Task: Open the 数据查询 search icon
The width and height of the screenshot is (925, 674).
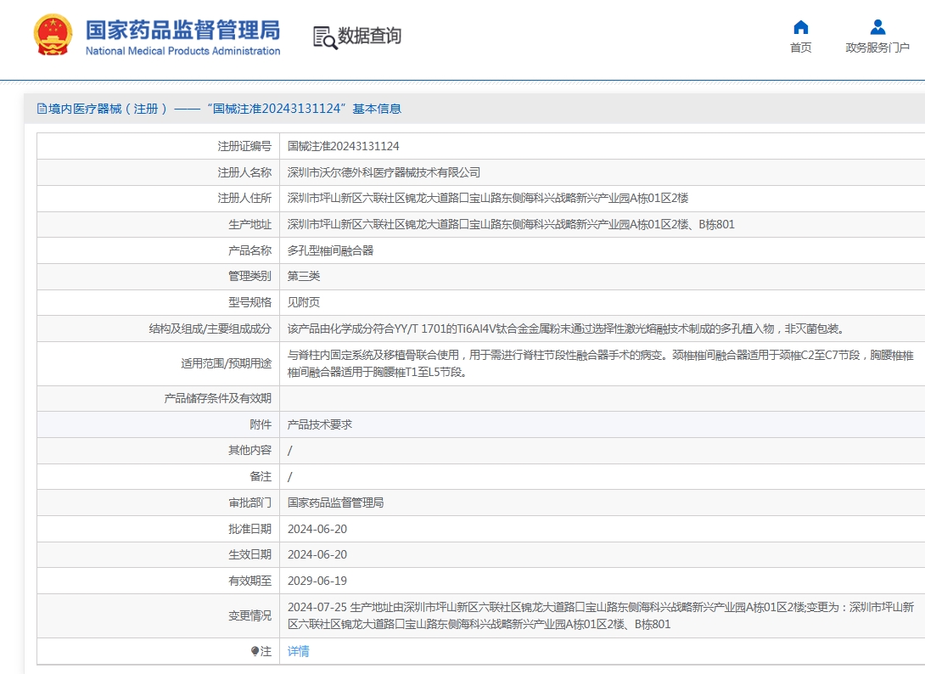Action: click(325, 37)
